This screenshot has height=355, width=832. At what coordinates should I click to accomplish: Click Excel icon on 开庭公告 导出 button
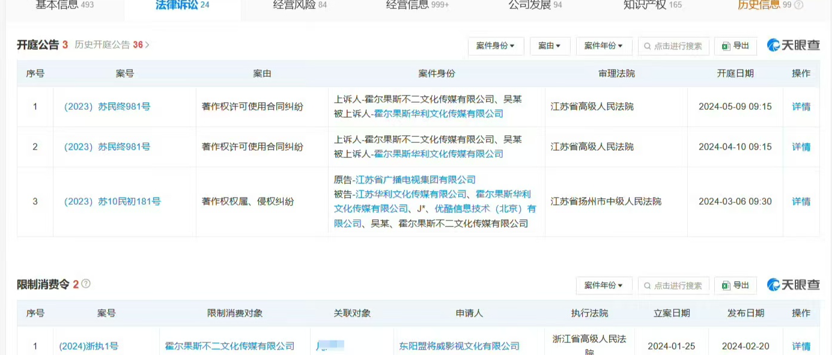(726, 46)
